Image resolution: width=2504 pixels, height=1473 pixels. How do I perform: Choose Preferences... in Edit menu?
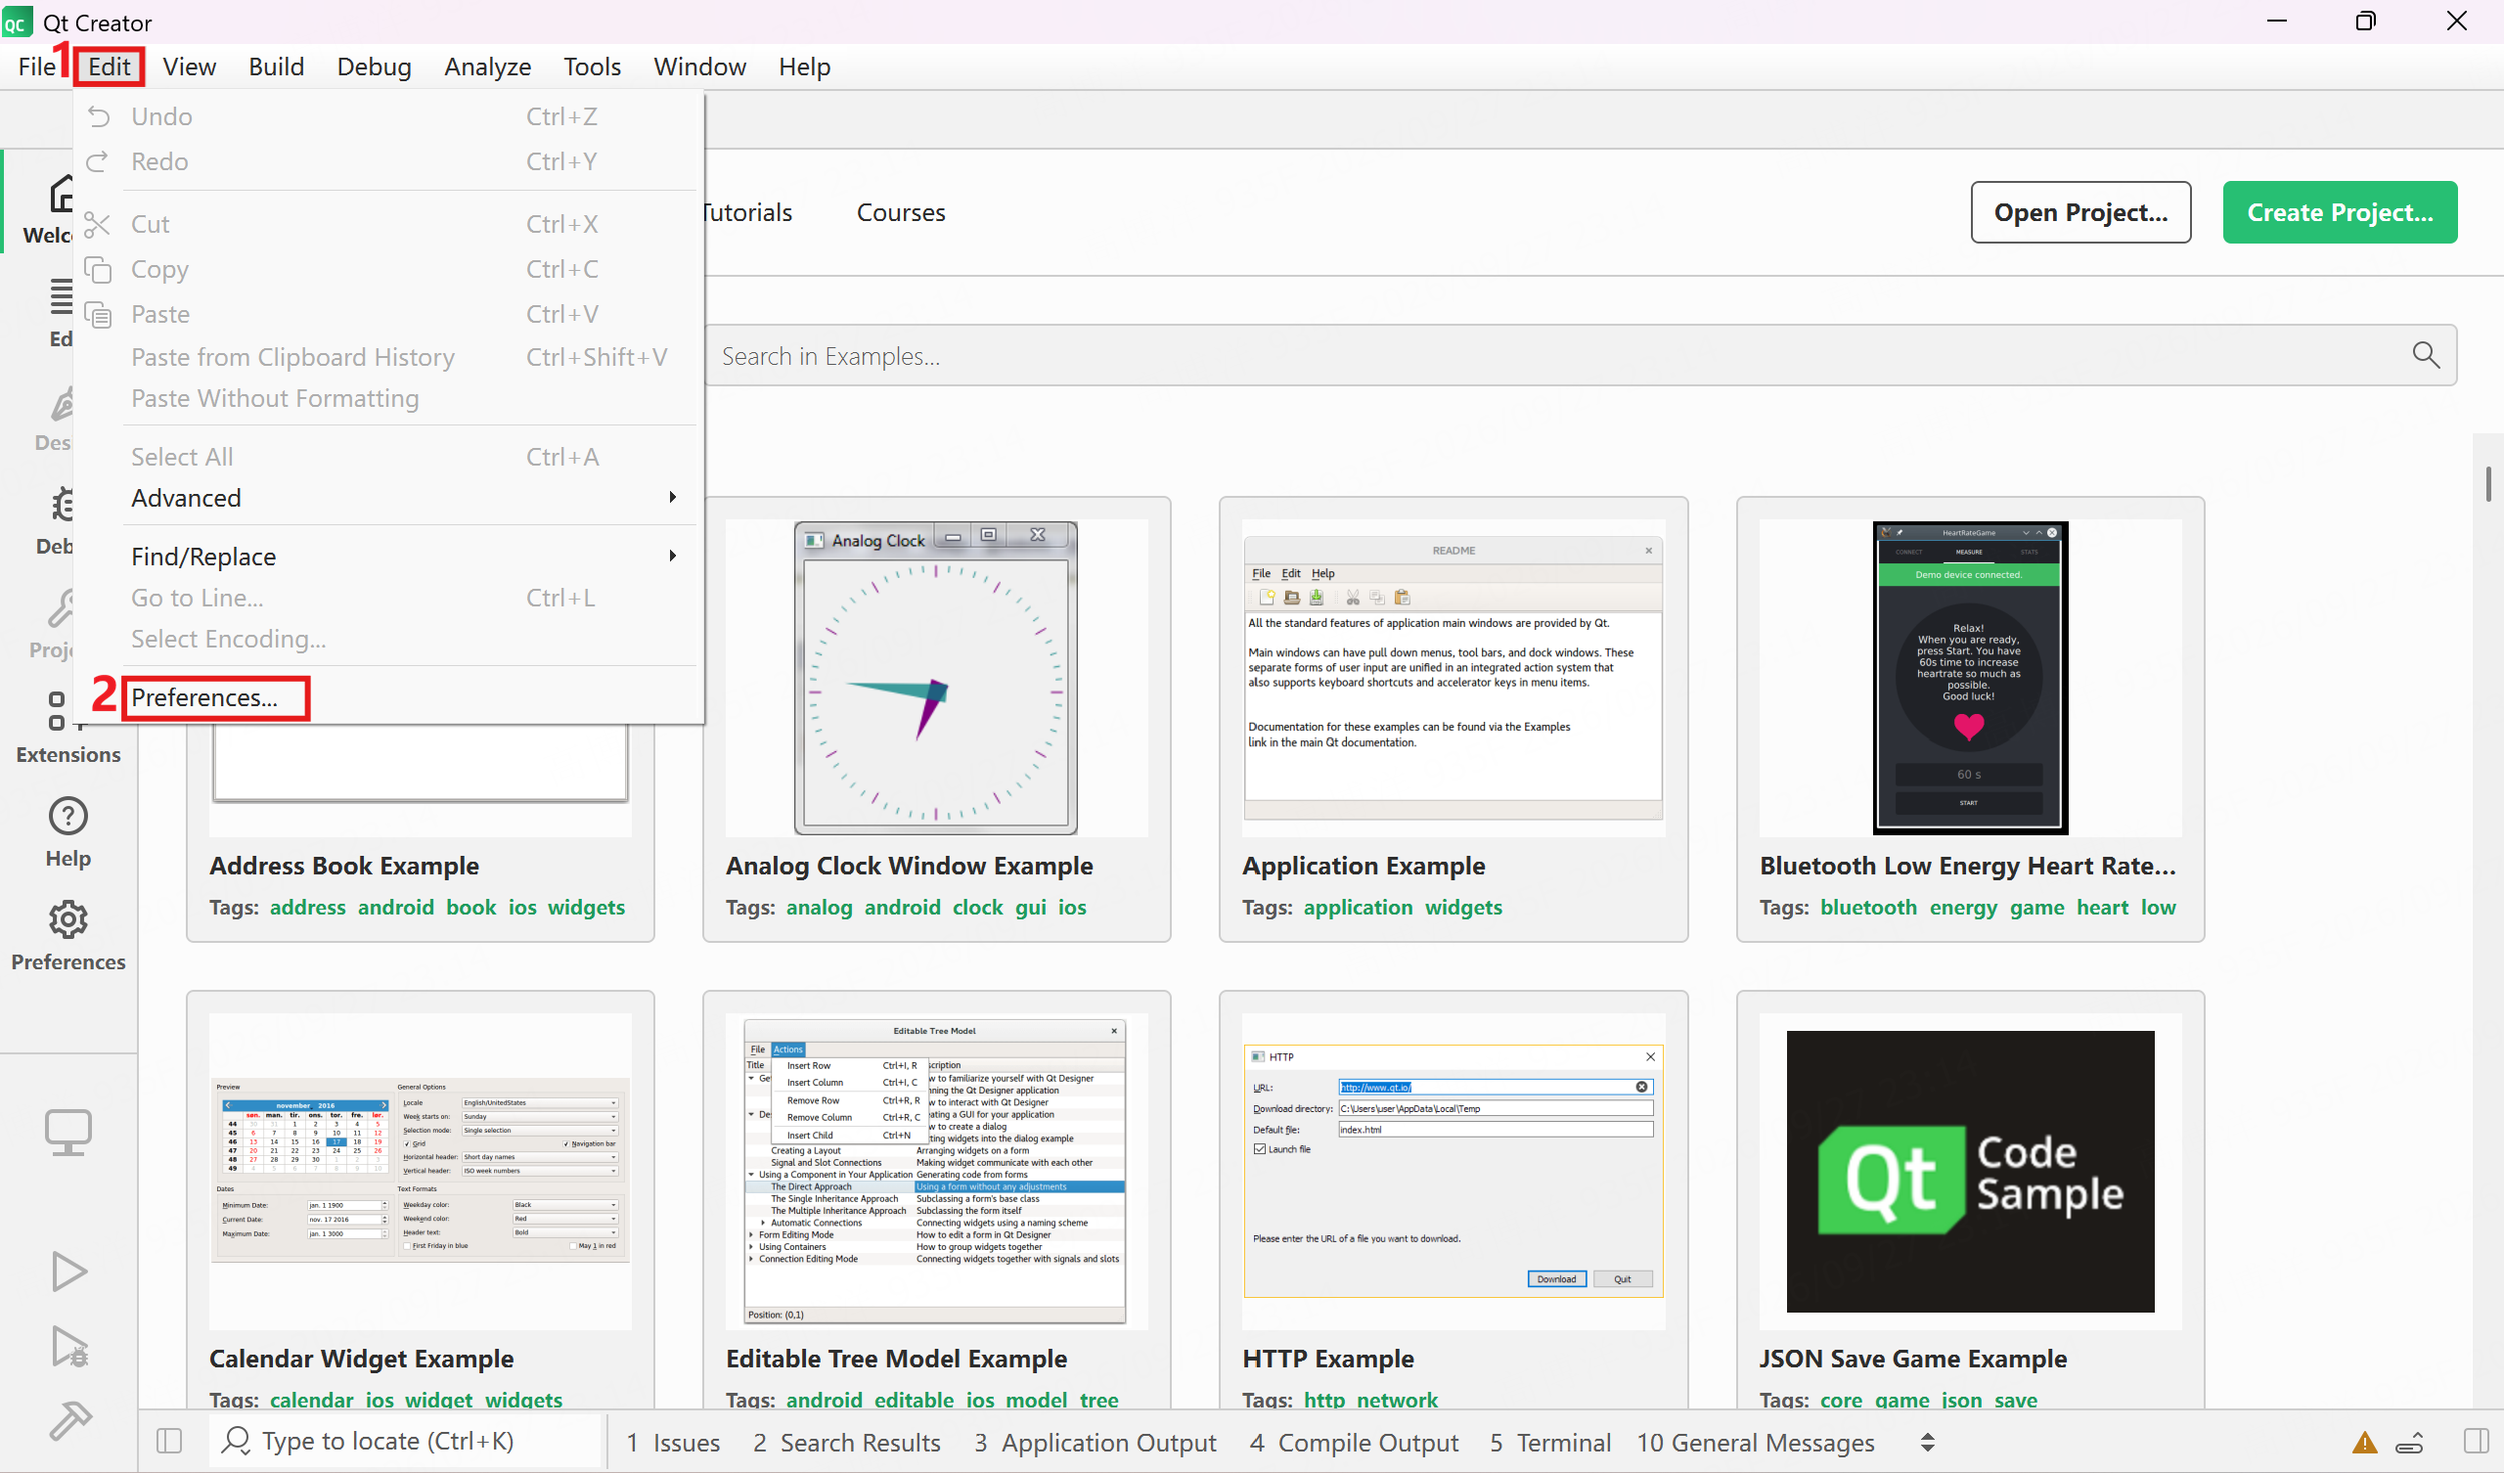[204, 697]
